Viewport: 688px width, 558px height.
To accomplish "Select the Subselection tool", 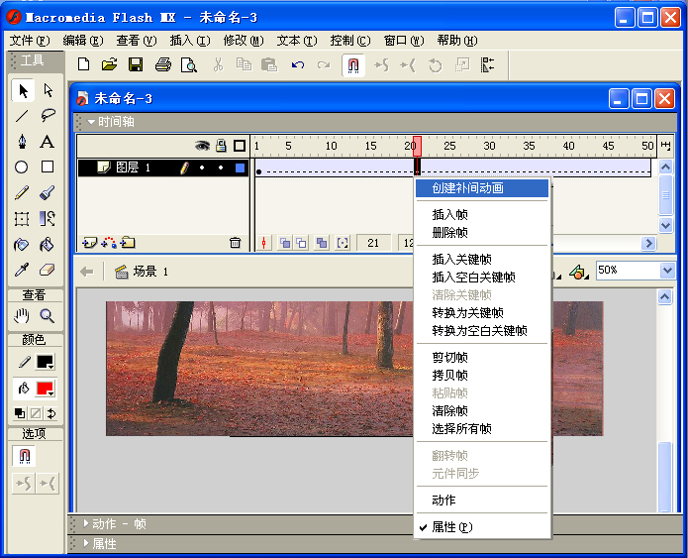I will (48, 90).
